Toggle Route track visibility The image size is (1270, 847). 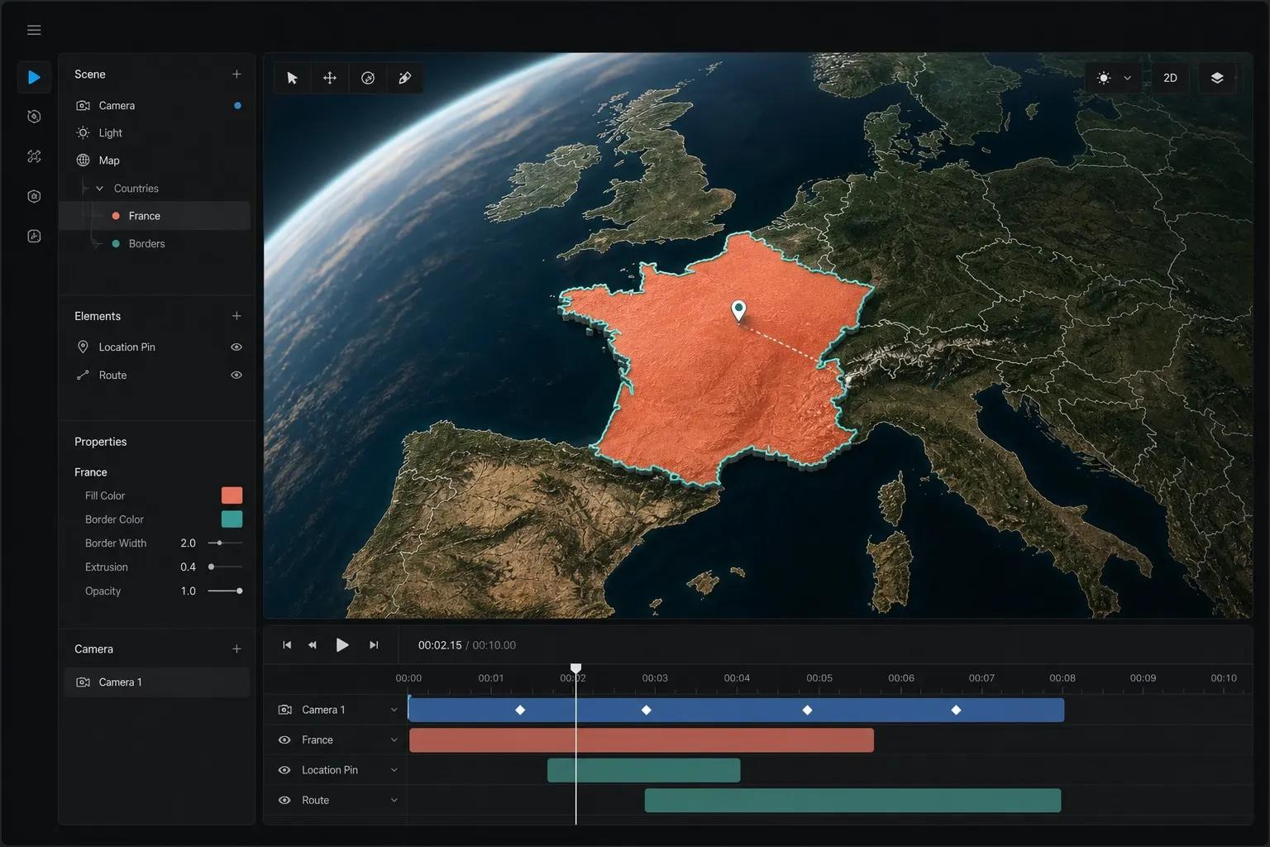[284, 801]
